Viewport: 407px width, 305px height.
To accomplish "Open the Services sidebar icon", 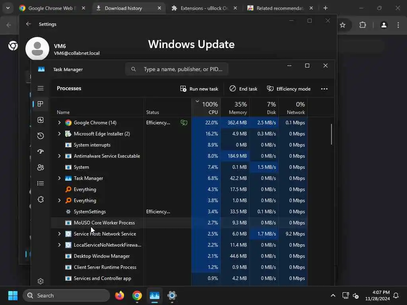I will click(41, 199).
